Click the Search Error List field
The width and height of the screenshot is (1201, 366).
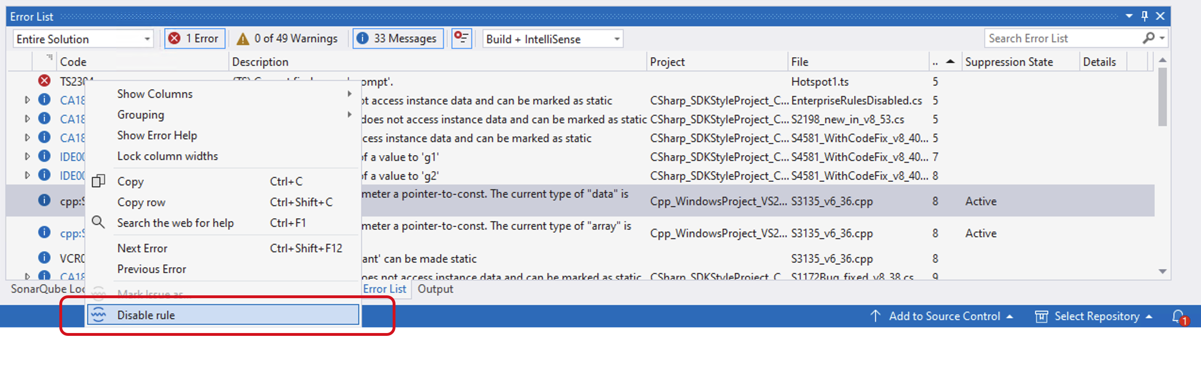(1062, 38)
